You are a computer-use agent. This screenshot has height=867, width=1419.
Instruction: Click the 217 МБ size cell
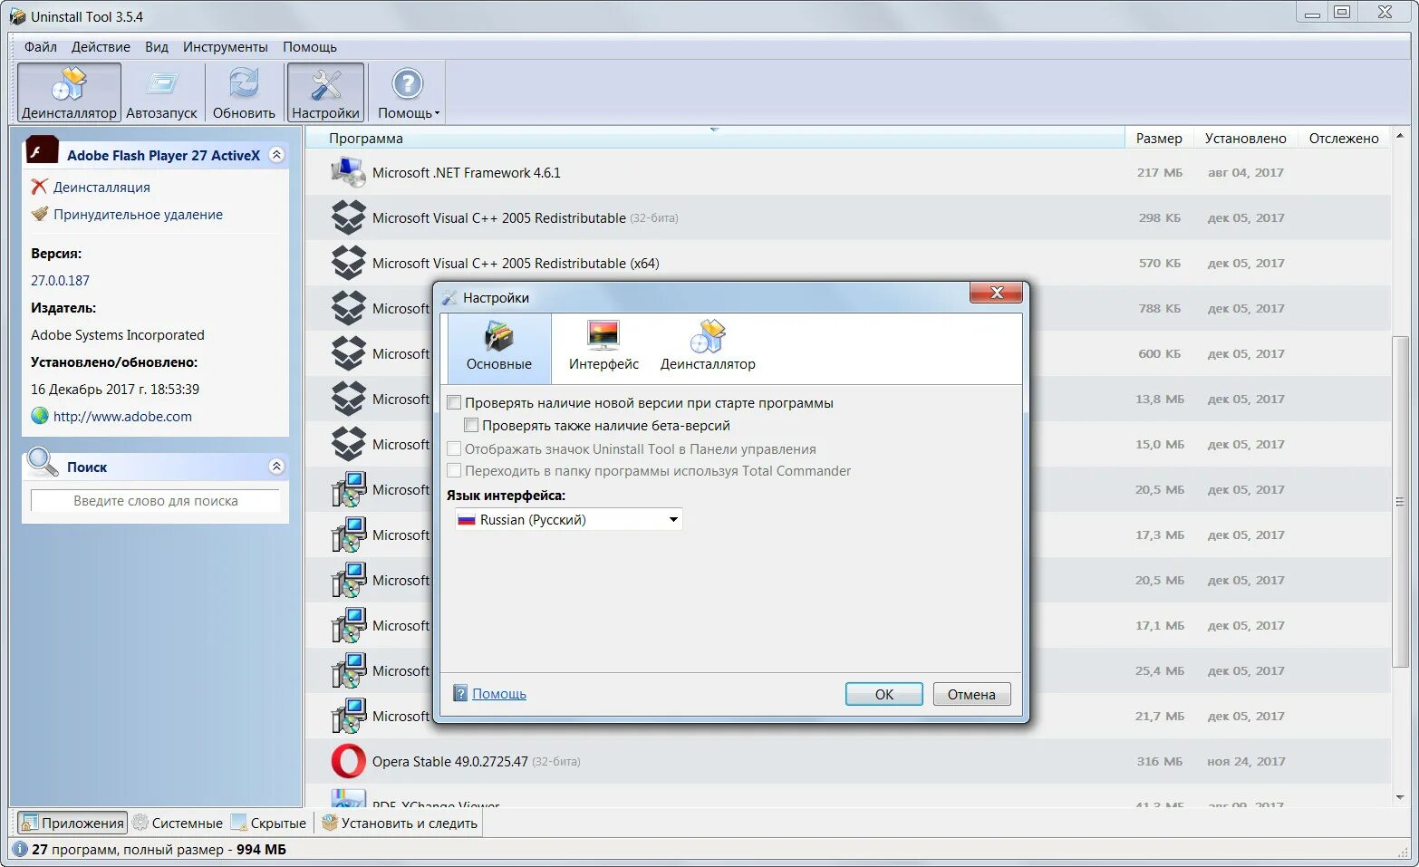coord(1159,172)
